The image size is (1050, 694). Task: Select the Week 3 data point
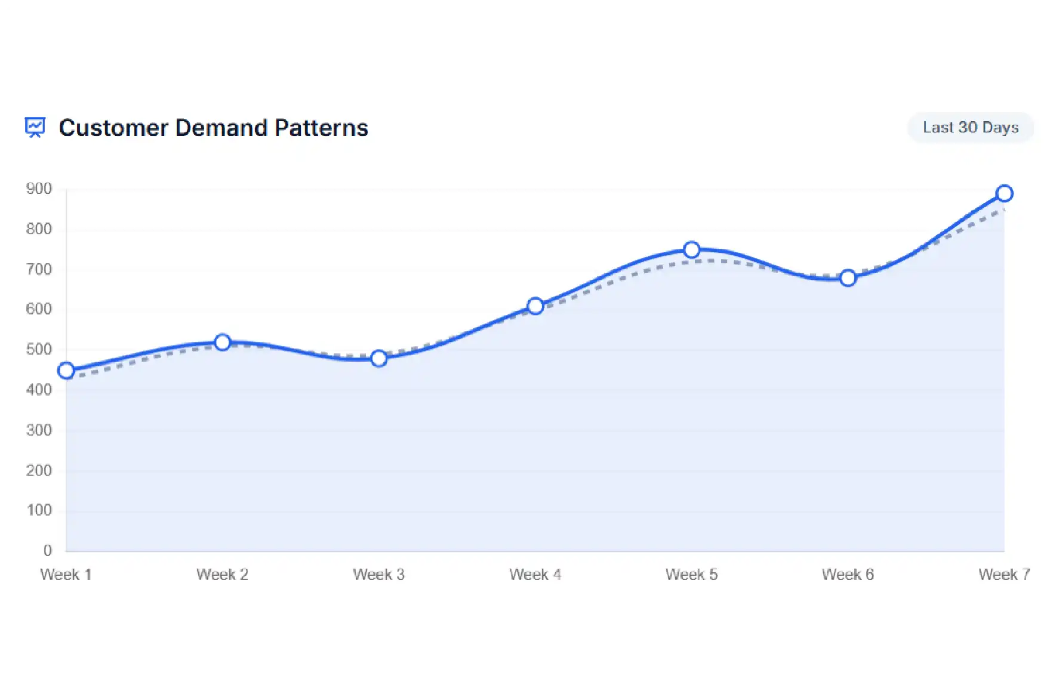(x=379, y=359)
